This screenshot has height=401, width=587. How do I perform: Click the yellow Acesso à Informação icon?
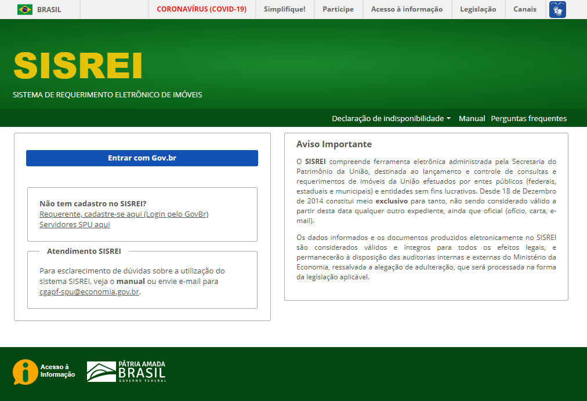coord(24,370)
